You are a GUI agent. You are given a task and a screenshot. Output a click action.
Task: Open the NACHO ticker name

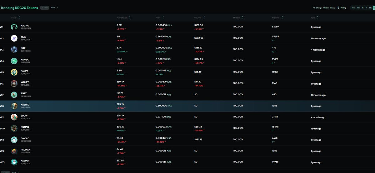coord(25,26)
